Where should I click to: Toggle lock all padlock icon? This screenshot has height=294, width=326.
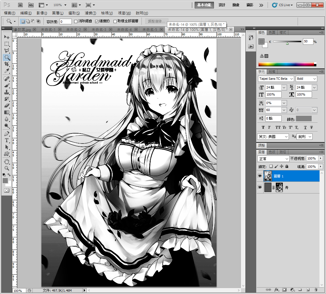pos(287,166)
